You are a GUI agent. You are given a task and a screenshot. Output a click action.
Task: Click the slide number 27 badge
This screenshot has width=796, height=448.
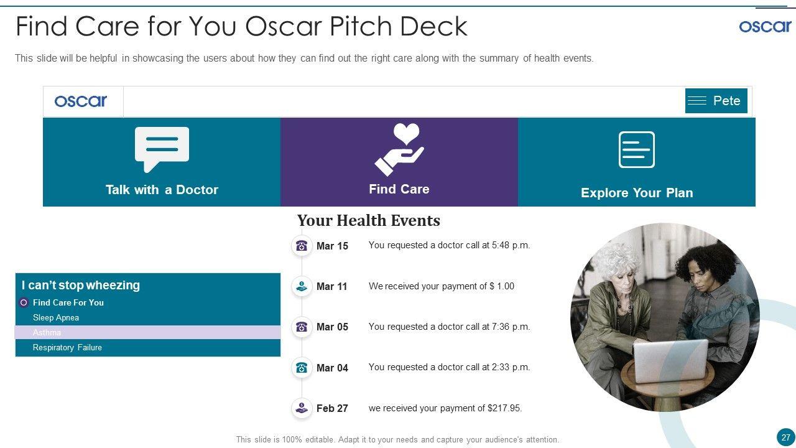click(x=785, y=437)
